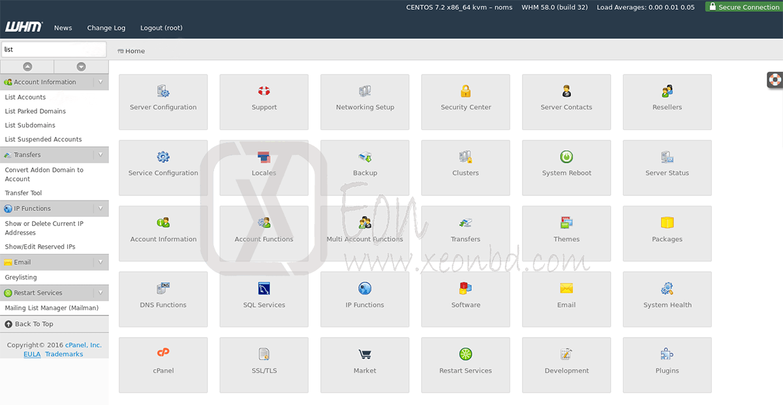View the EULA link
The image size is (783, 405).
[x=32, y=353]
